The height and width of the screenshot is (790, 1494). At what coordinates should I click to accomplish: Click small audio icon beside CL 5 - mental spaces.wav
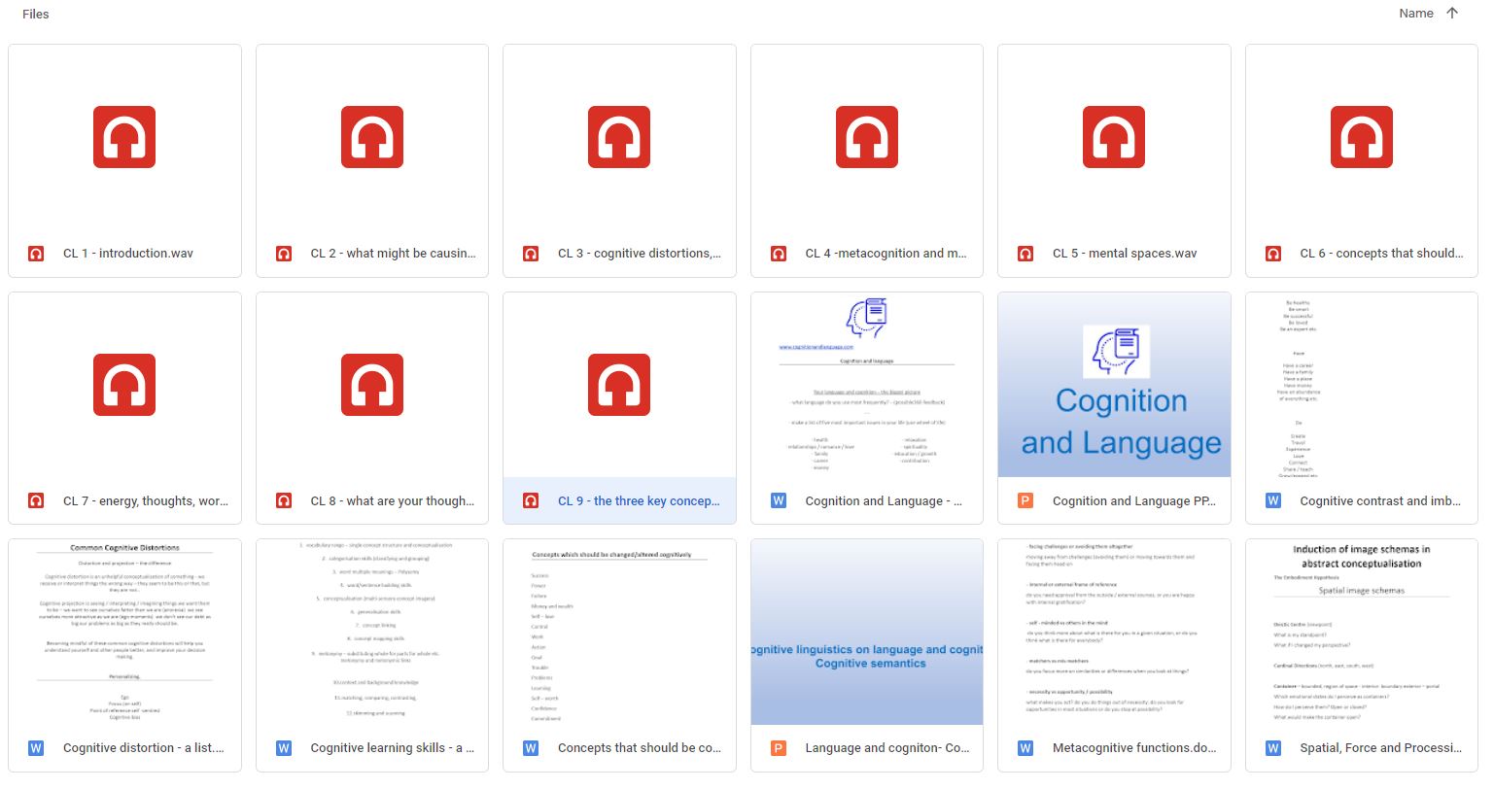[x=1025, y=254]
